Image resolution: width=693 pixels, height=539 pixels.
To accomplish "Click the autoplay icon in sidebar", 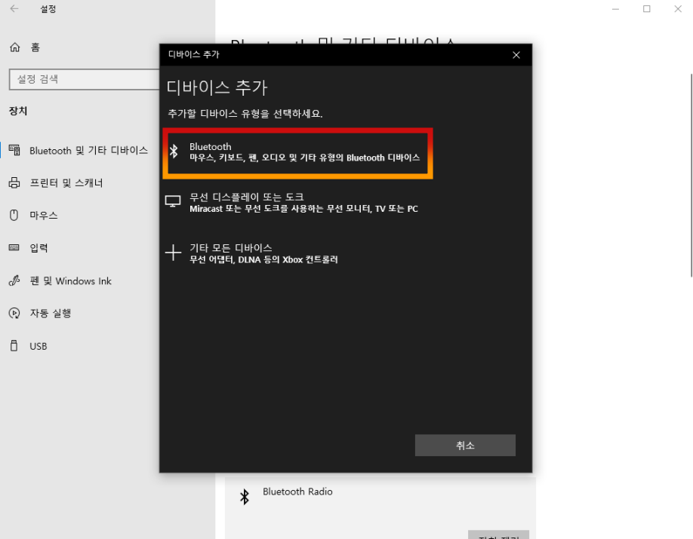I will [14, 314].
